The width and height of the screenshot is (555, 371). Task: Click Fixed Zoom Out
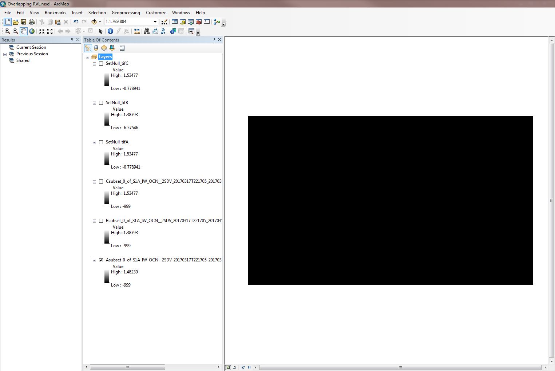[x=50, y=31]
